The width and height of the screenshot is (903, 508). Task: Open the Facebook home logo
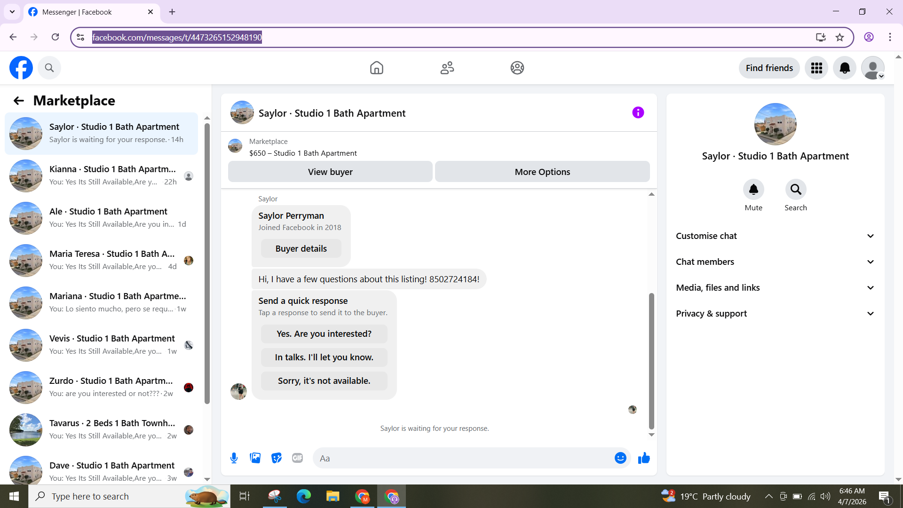(21, 68)
